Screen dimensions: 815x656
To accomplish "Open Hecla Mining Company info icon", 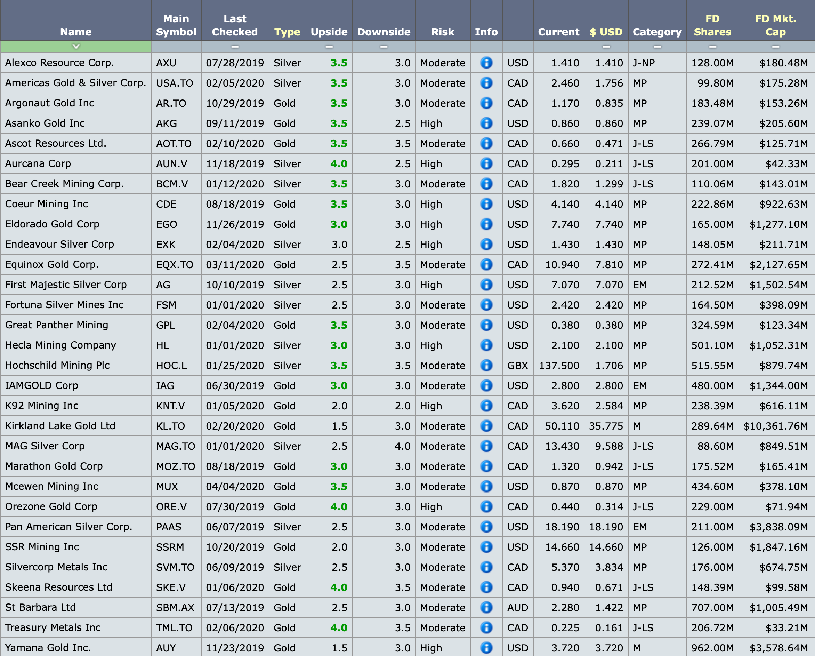I will pos(486,345).
